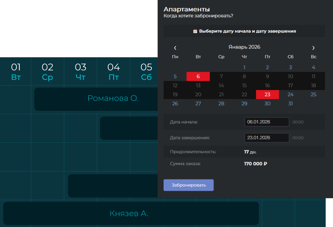Select 15 January in the calendar
This screenshot has height=227, width=333.
pyautogui.click(x=244, y=86)
